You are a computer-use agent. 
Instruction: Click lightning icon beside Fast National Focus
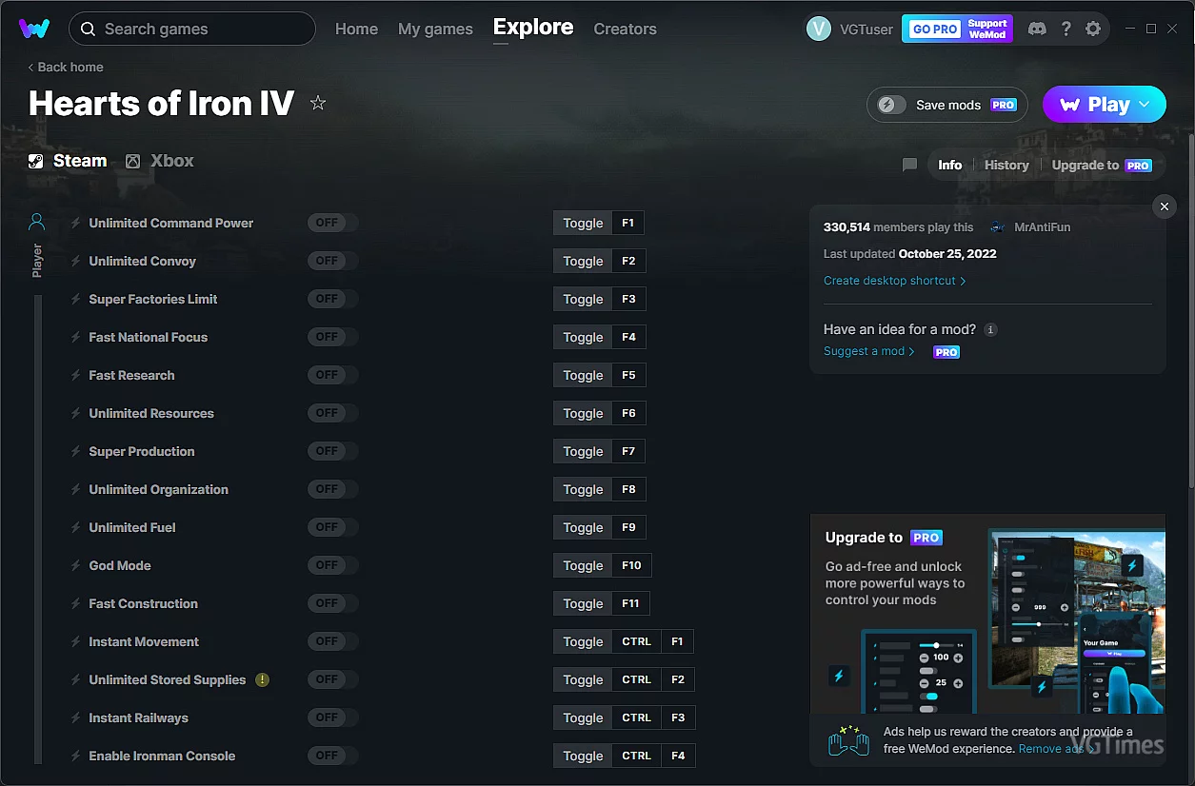[x=76, y=337]
